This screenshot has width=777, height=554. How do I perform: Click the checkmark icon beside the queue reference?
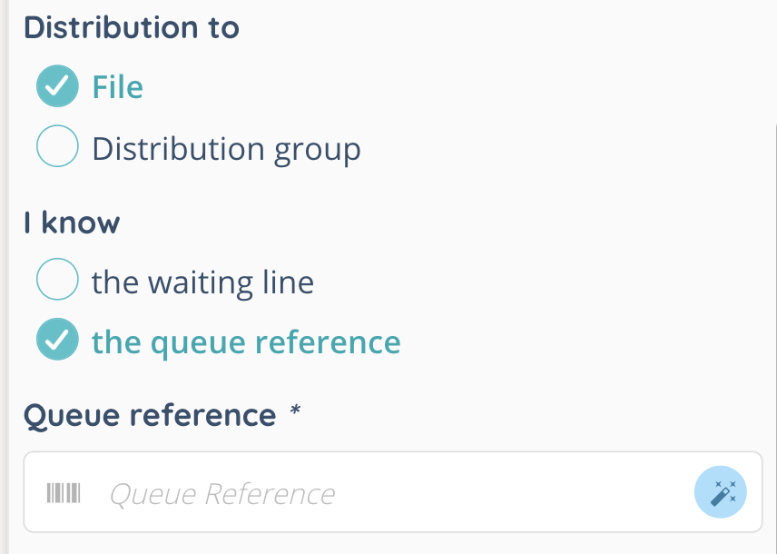tap(56, 341)
